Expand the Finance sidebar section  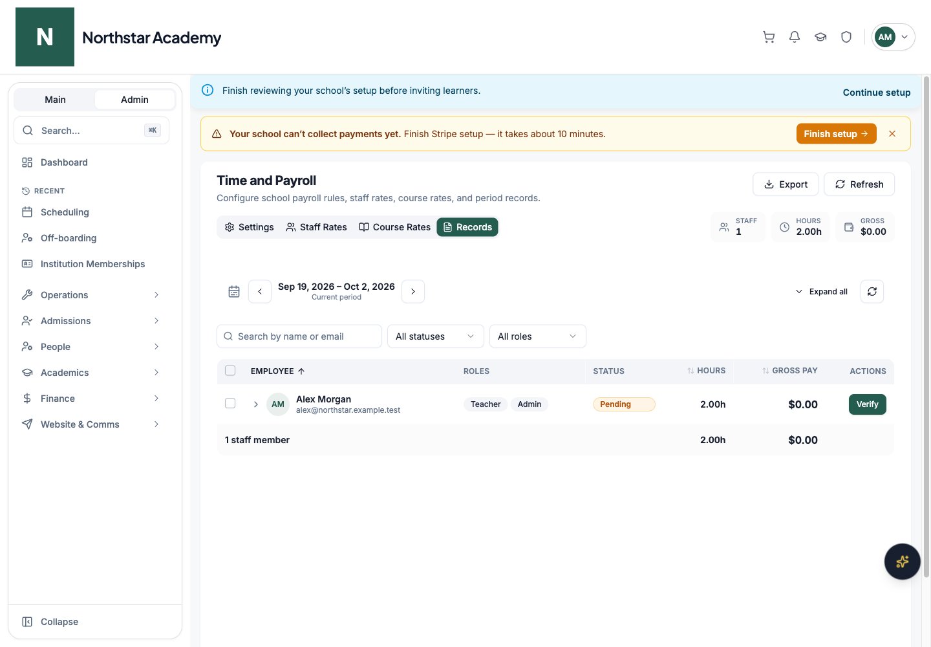pos(92,399)
